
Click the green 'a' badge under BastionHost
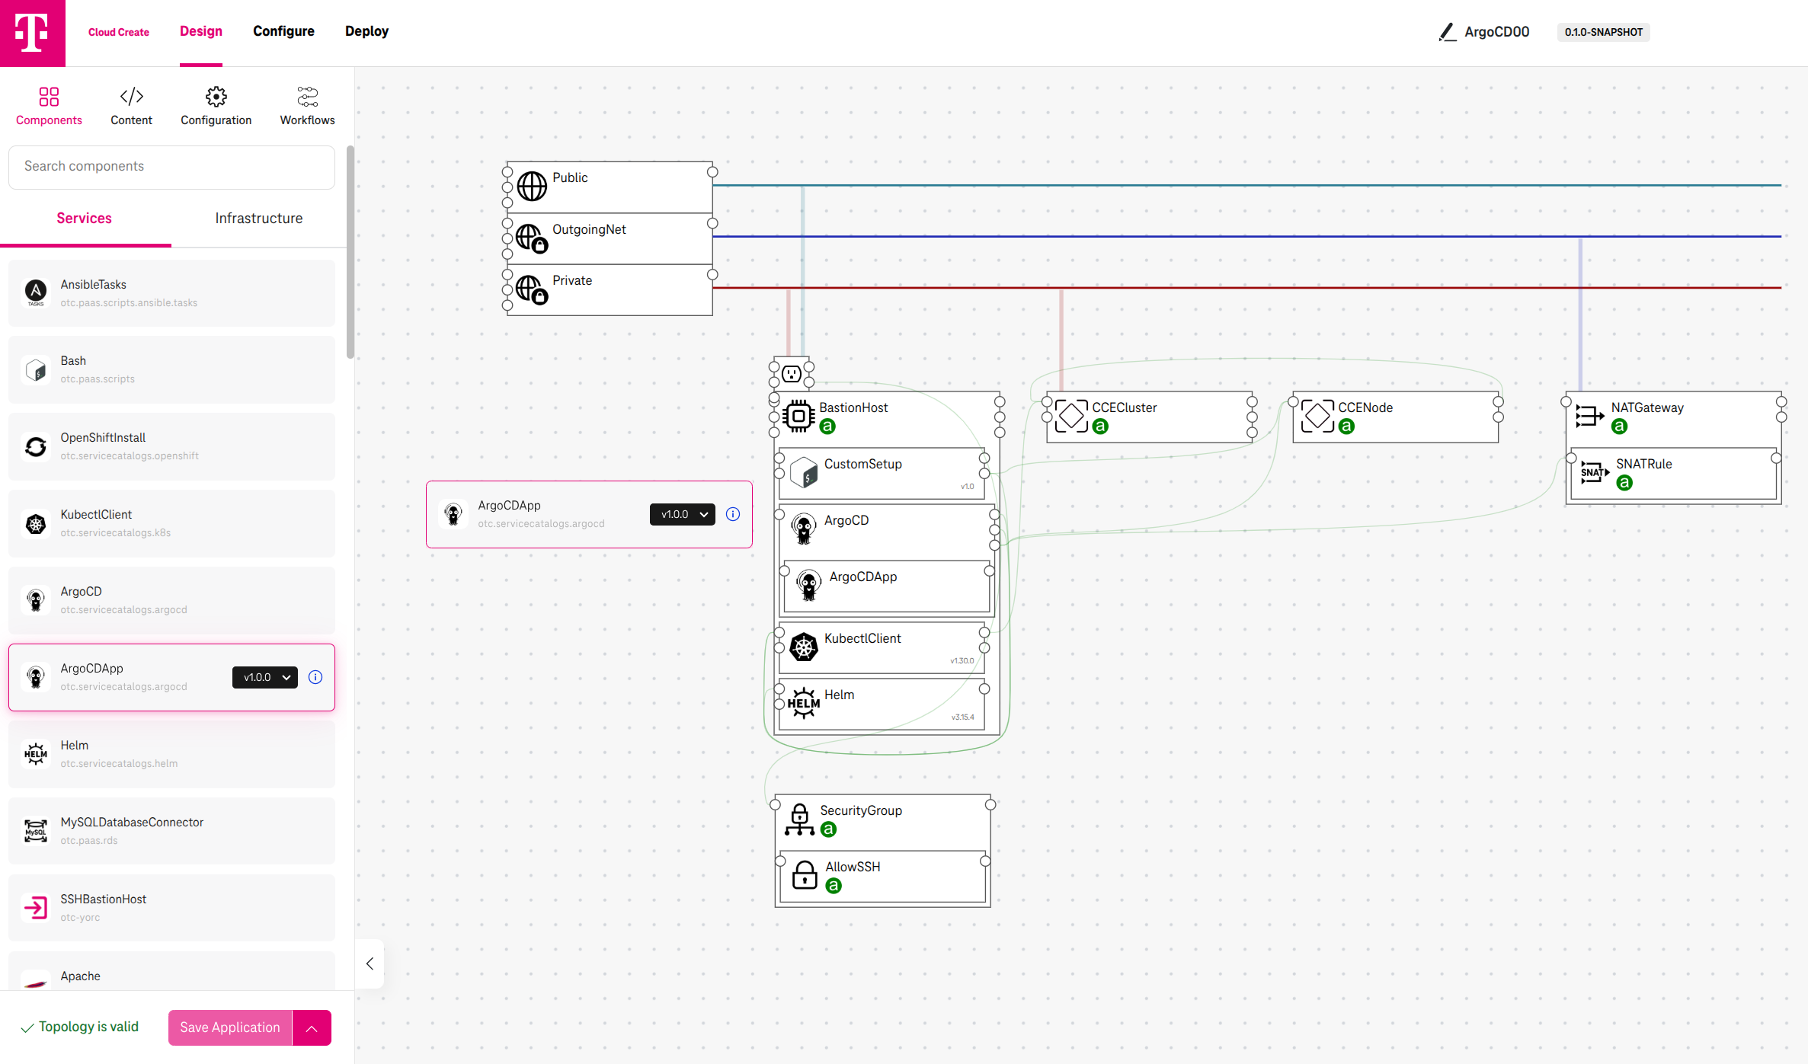pos(827,427)
